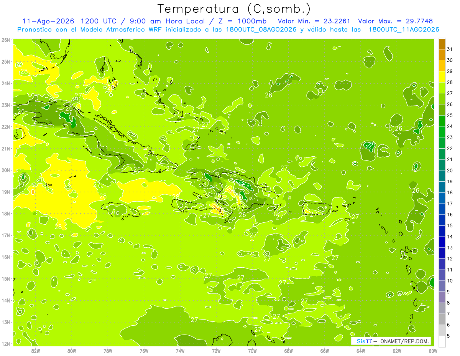Image resolution: width=460 pixels, height=356 pixels.
Task: Click the 78W longitude axis label
Action: [108, 350]
